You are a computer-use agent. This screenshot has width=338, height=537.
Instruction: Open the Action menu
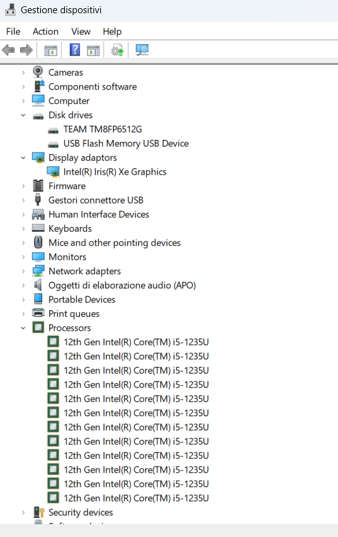pos(45,32)
